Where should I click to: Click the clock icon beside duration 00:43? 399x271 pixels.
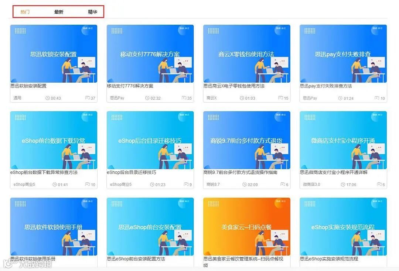point(48,98)
